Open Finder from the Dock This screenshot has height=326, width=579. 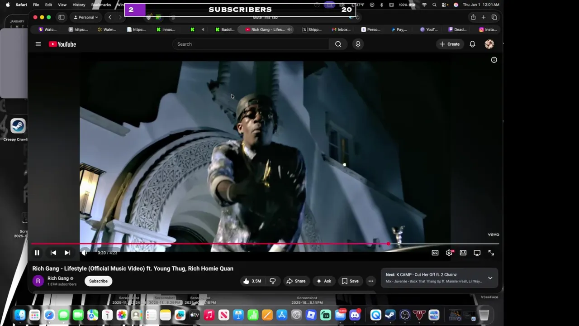point(20,315)
